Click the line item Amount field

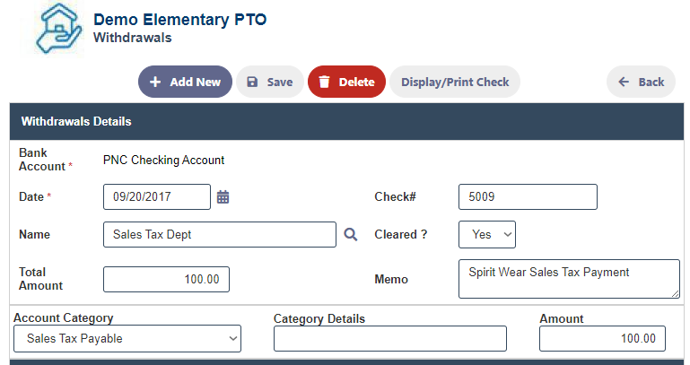click(602, 339)
